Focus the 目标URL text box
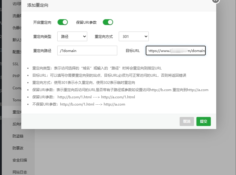 point(176,51)
